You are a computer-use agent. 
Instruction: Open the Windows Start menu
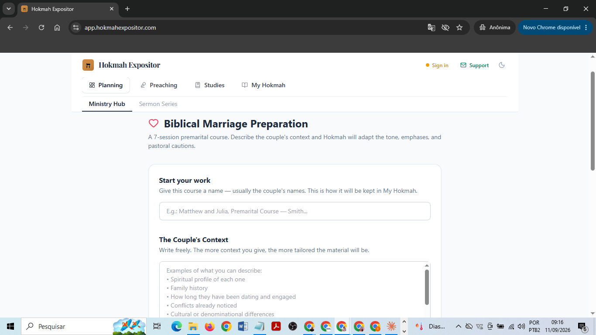10,326
